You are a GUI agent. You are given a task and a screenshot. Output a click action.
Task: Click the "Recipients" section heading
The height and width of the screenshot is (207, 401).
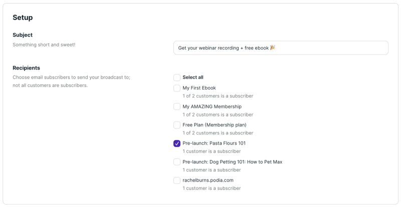tap(26, 68)
